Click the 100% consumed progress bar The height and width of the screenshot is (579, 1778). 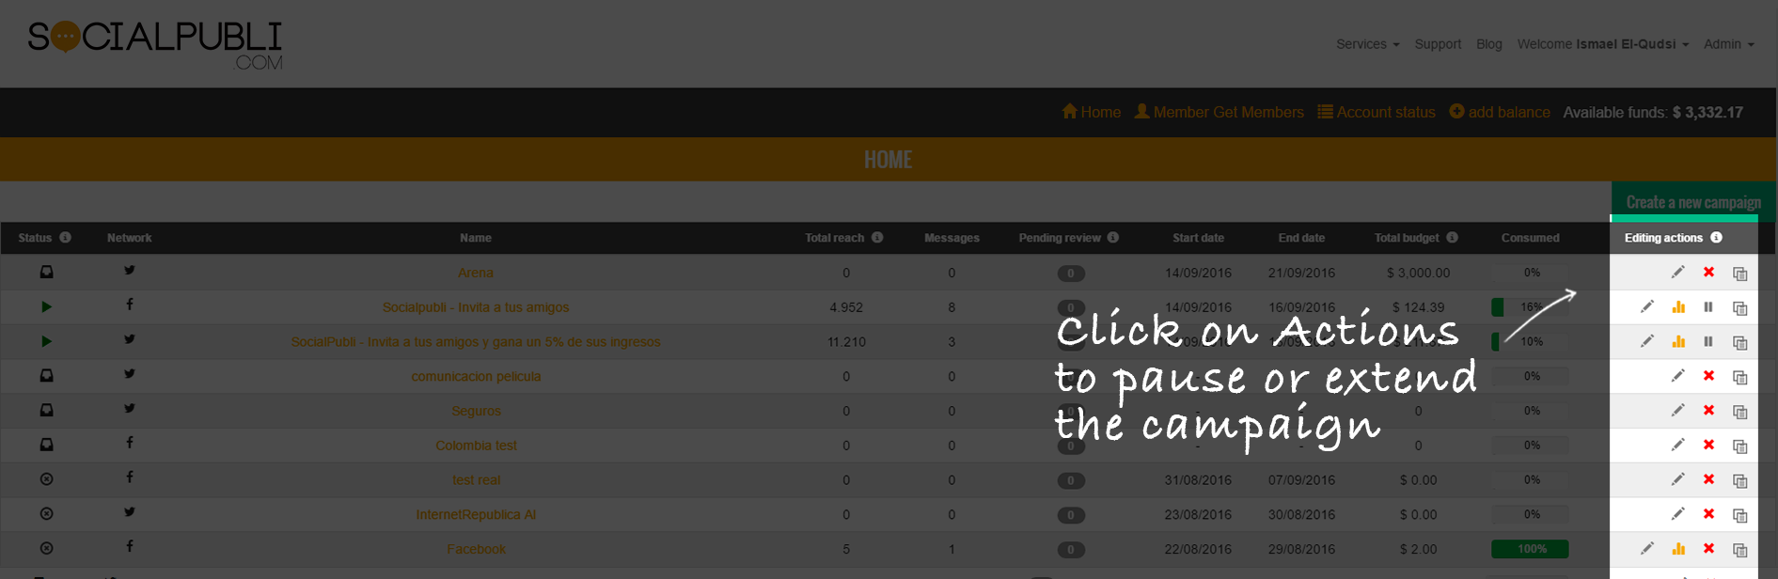[1530, 549]
